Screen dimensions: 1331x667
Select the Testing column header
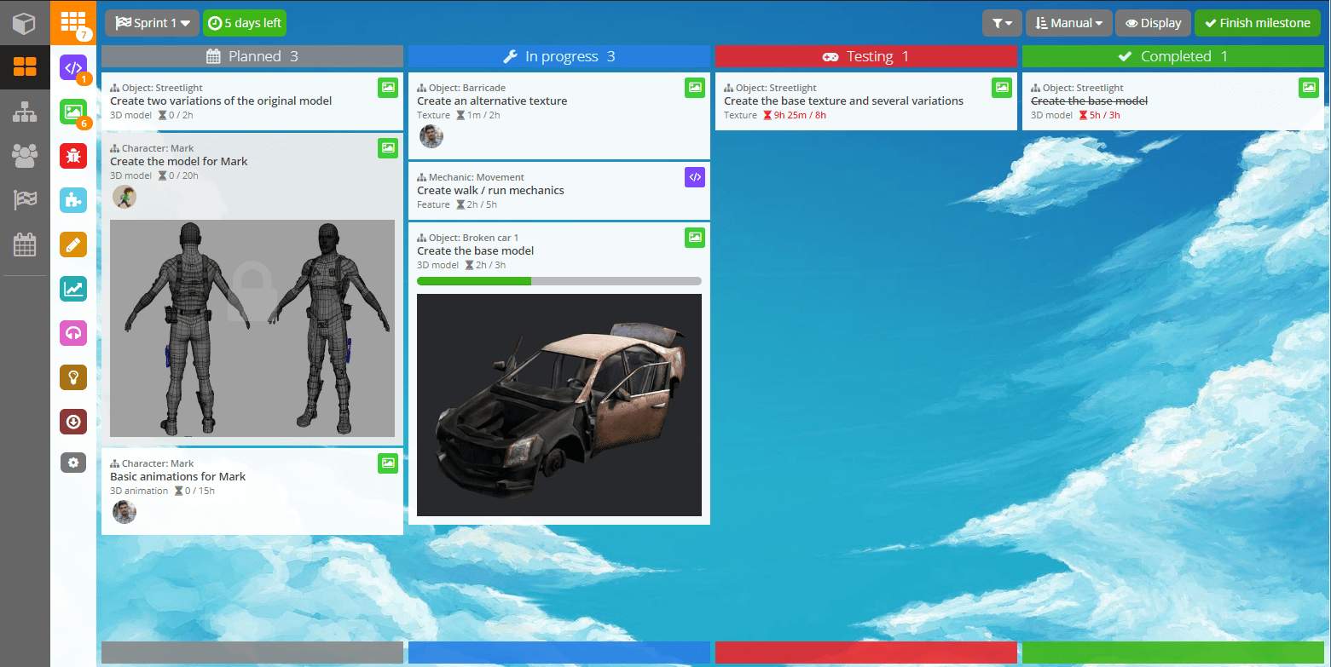pyautogui.click(x=865, y=56)
